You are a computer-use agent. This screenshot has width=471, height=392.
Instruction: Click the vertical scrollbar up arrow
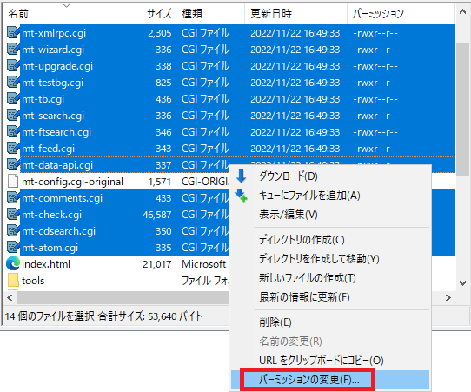tap(462, 12)
